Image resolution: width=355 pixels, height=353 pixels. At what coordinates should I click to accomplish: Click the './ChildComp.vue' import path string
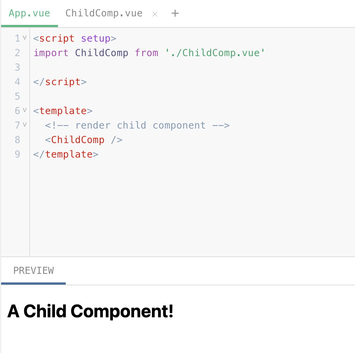[215, 53]
